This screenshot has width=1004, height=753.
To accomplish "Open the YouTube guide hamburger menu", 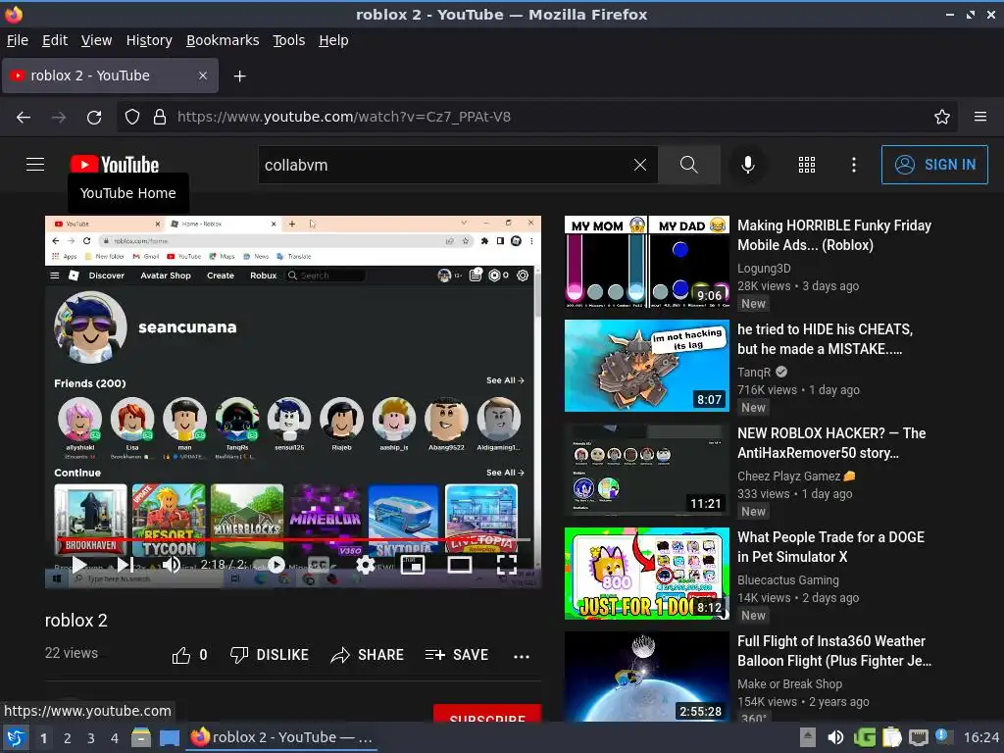I will [x=35, y=165].
